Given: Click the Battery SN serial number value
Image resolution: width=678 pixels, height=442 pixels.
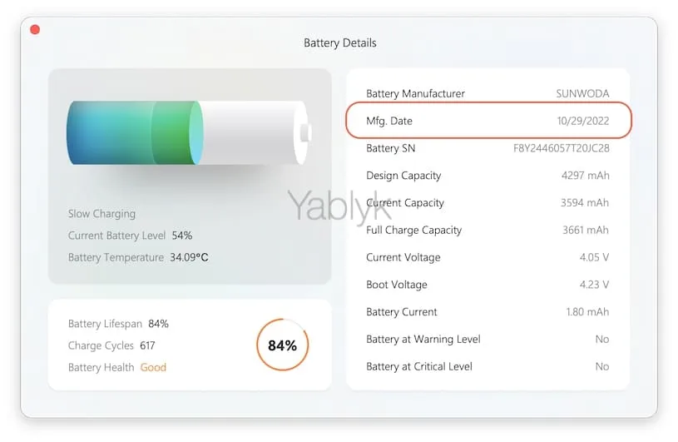Looking at the screenshot, I should [561, 148].
